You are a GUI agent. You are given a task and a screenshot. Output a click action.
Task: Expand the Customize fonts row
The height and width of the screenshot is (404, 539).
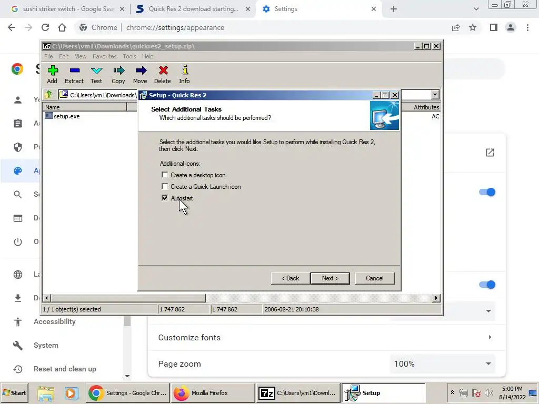[326, 337]
